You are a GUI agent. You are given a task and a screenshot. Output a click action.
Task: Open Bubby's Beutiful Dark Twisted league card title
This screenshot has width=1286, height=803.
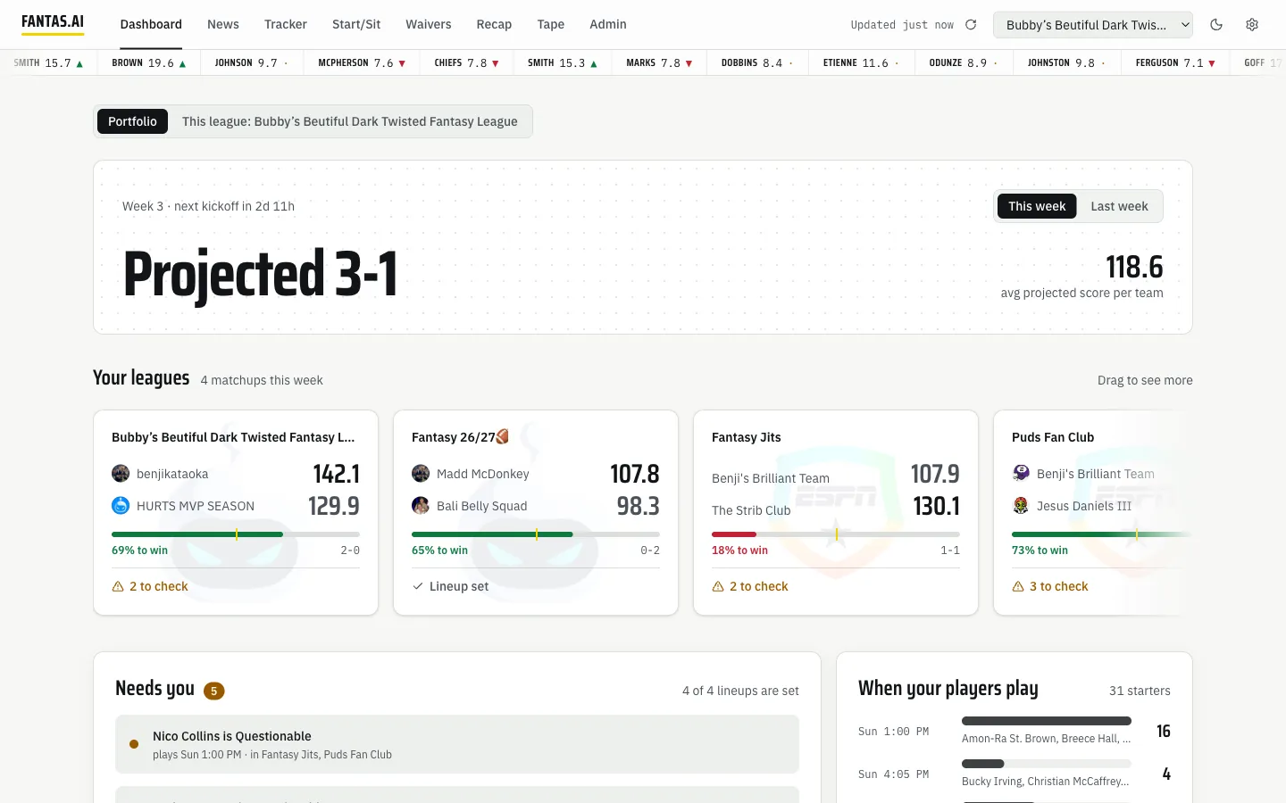(233, 437)
